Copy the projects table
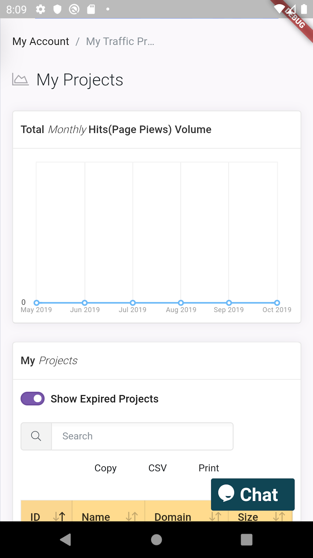313x558 pixels. click(x=105, y=468)
